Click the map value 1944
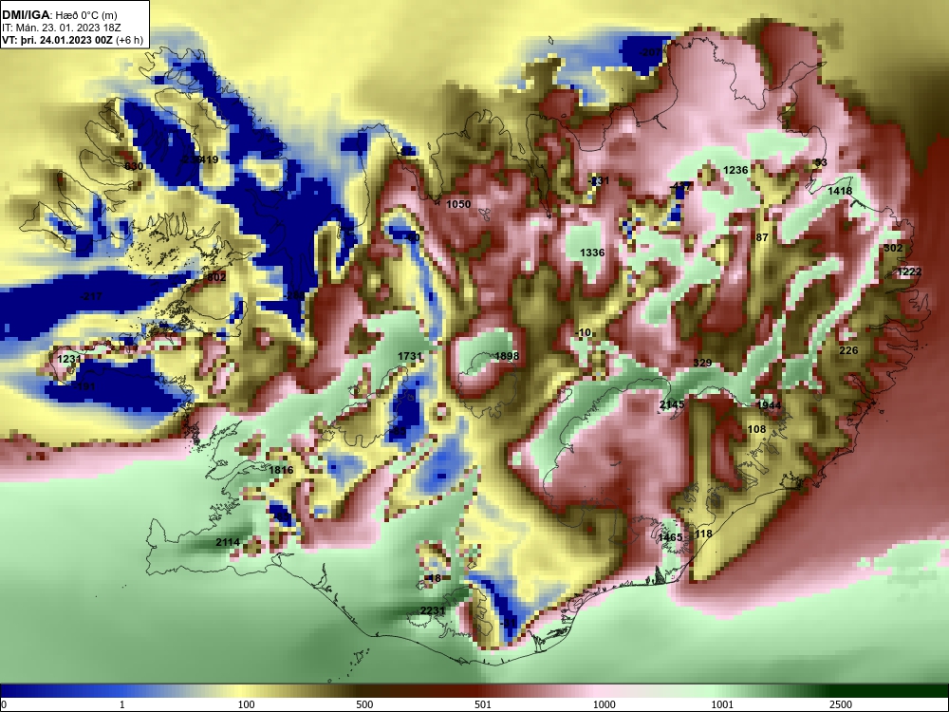Image resolution: width=949 pixels, height=712 pixels. pyautogui.click(x=769, y=405)
